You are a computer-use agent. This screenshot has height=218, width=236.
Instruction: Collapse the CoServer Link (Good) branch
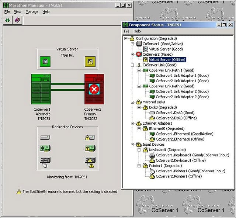(x=132, y=65)
